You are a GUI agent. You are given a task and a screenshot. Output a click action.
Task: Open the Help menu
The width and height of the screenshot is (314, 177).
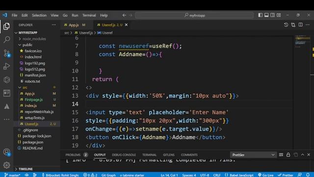(104, 15)
